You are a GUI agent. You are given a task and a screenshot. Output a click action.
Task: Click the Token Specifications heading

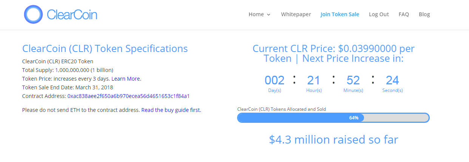[x=105, y=49]
